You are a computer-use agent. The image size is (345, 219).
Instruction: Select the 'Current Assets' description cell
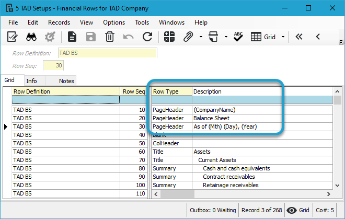tap(262, 160)
